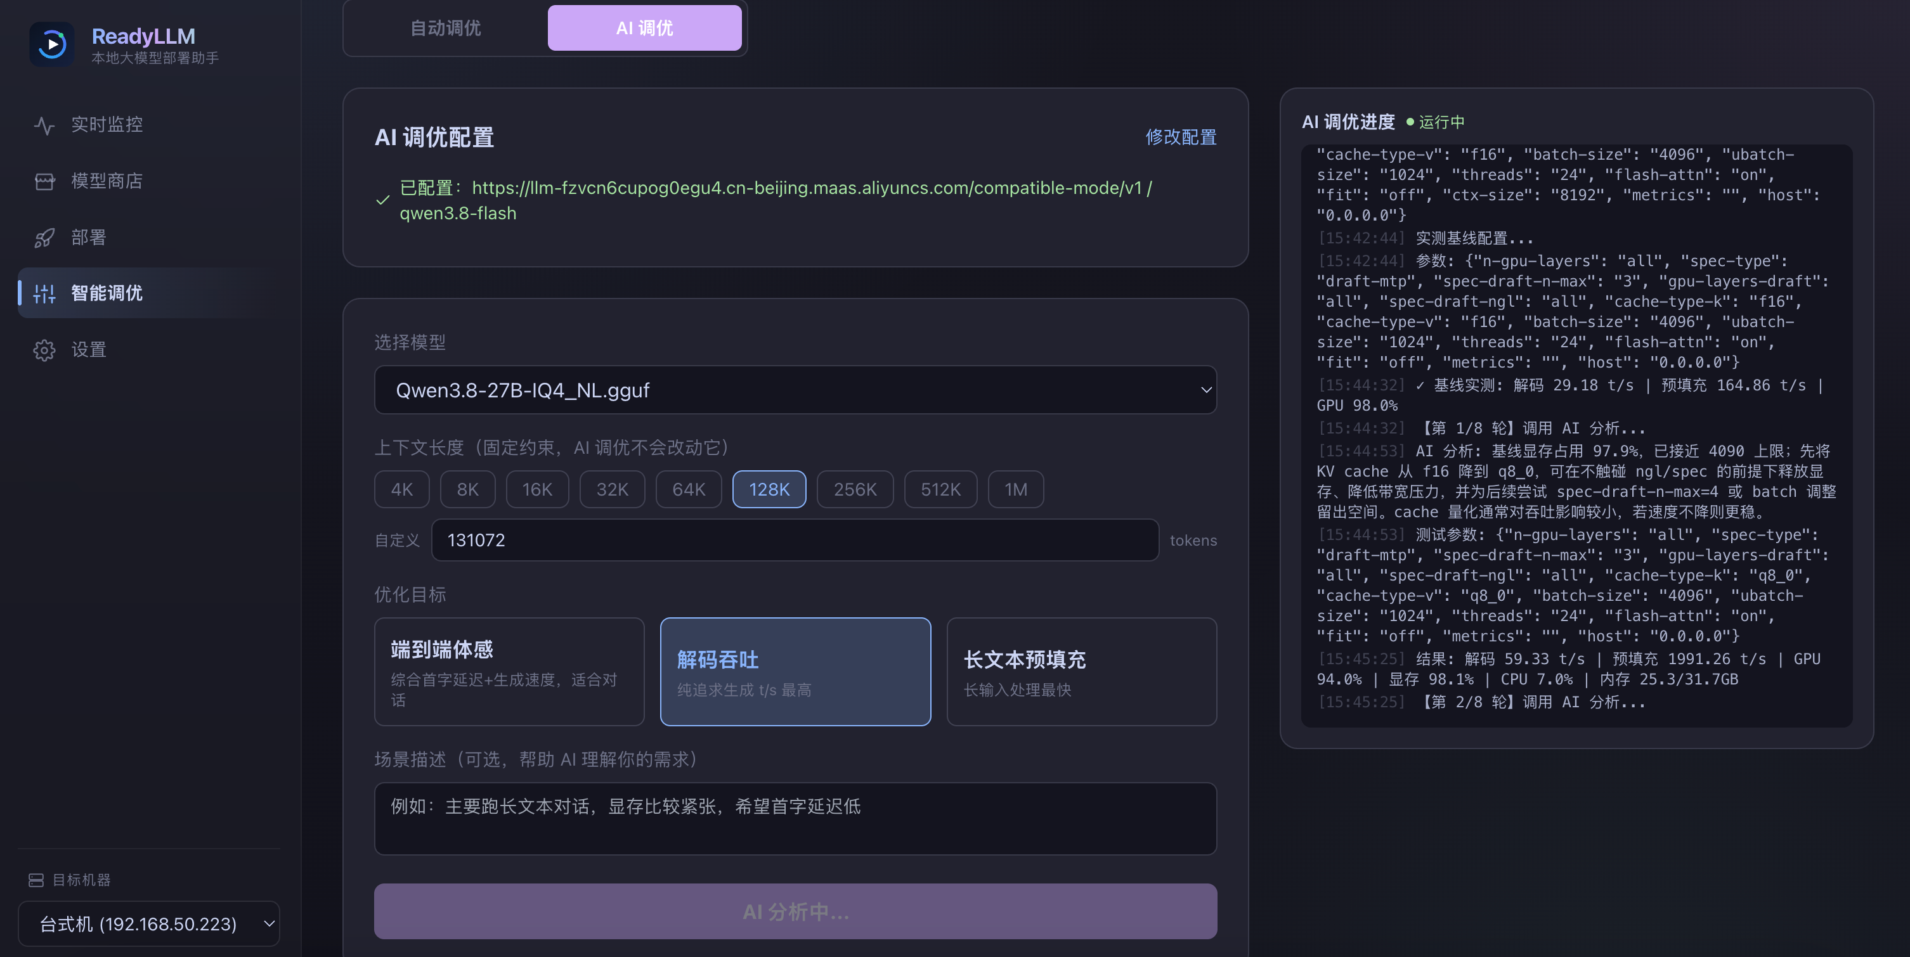Click the AI 调优进度 log panel
Viewport: 1910px width, 957px height.
[1576, 436]
